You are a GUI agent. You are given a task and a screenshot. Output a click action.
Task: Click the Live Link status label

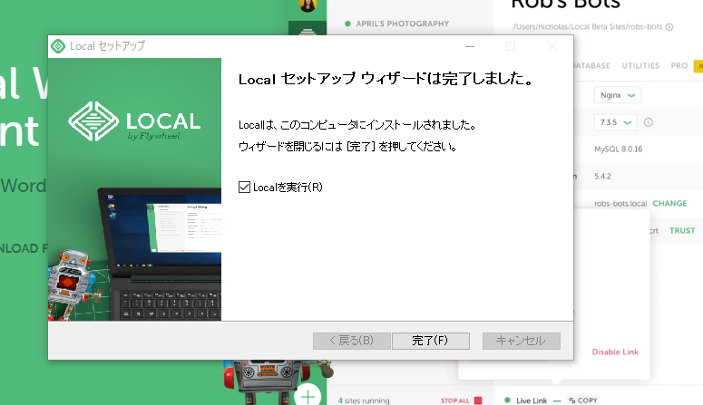(x=532, y=400)
